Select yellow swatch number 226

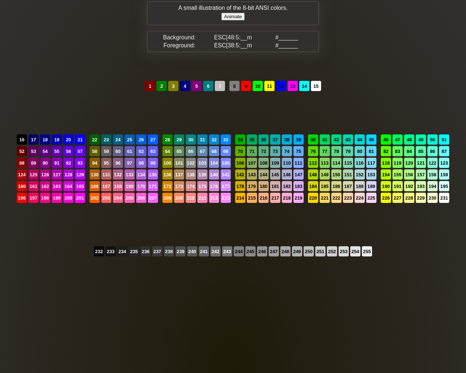(386, 198)
